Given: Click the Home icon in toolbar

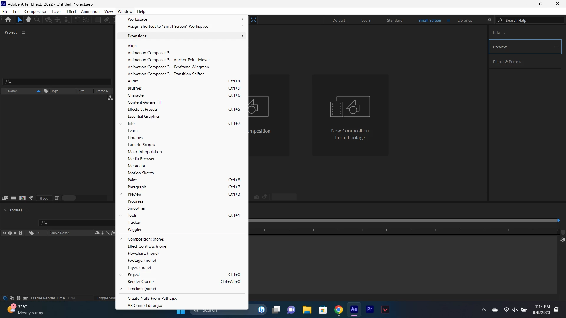Looking at the screenshot, I should tap(8, 20).
